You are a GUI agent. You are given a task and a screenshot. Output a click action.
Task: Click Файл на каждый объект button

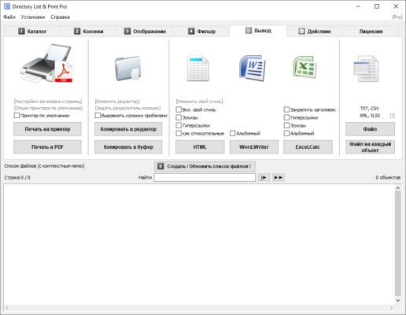pos(370,146)
